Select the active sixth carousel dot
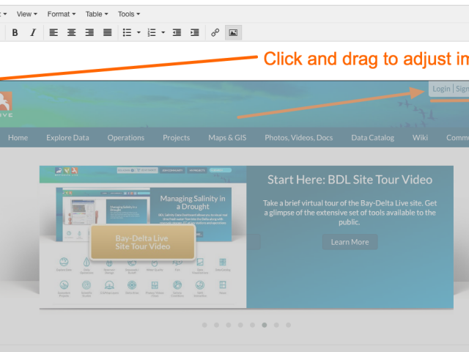This screenshot has width=469, height=352. click(x=265, y=325)
